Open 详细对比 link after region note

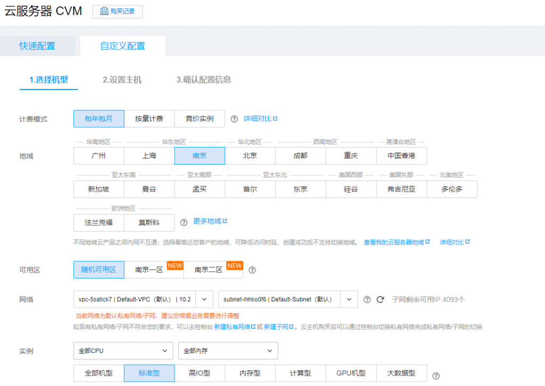point(455,242)
